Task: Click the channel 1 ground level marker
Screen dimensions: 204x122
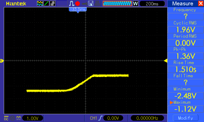Action: coord(2,61)
